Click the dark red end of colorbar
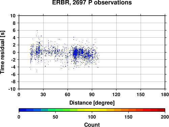This screenshot has height=127, width=169. [x=161, y=110]
